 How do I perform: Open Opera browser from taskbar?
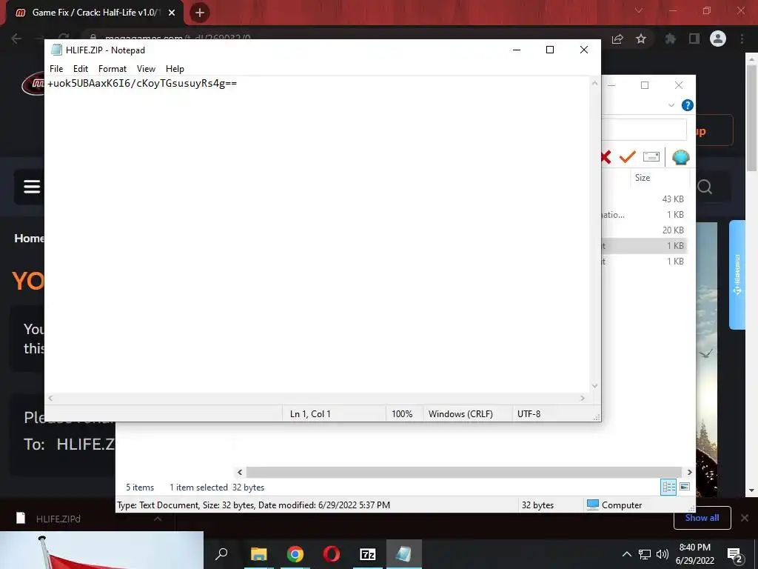pyautogui.click(x=331, y=554)
